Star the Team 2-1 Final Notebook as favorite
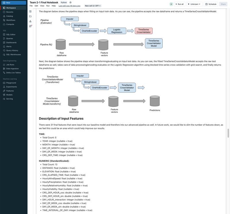The width and height of the screenshot is (230, 214). coord(70,2)
